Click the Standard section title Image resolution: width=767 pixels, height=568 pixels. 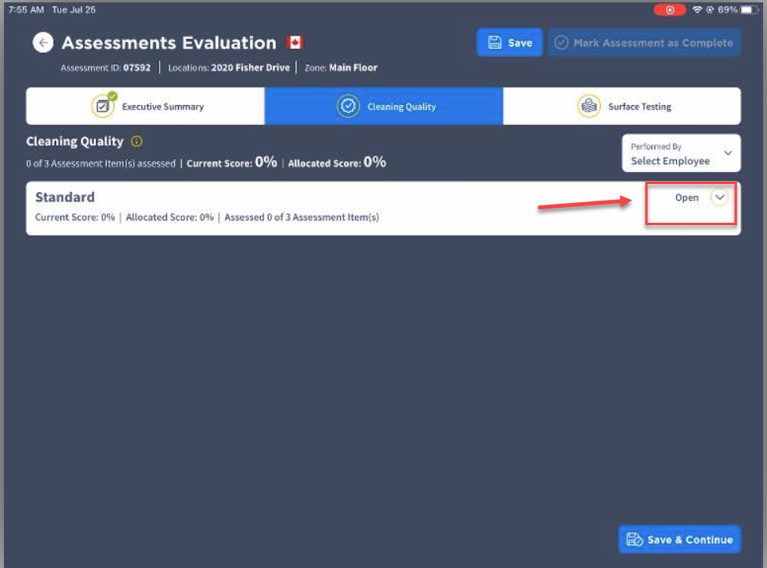pos(65,197)
